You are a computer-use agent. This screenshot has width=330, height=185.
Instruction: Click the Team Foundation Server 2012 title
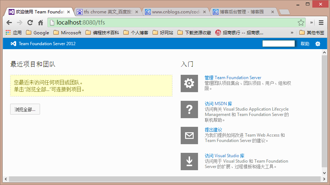point(47,44)
